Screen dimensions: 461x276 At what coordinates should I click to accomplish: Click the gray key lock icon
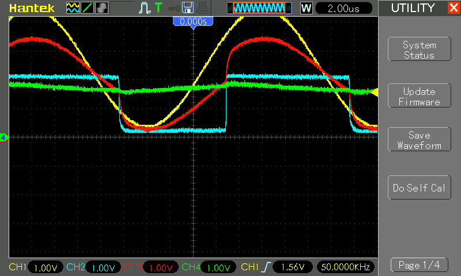tap(173, 8)
